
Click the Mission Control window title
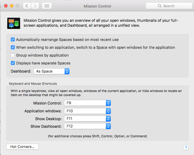[x=97, y=6]
